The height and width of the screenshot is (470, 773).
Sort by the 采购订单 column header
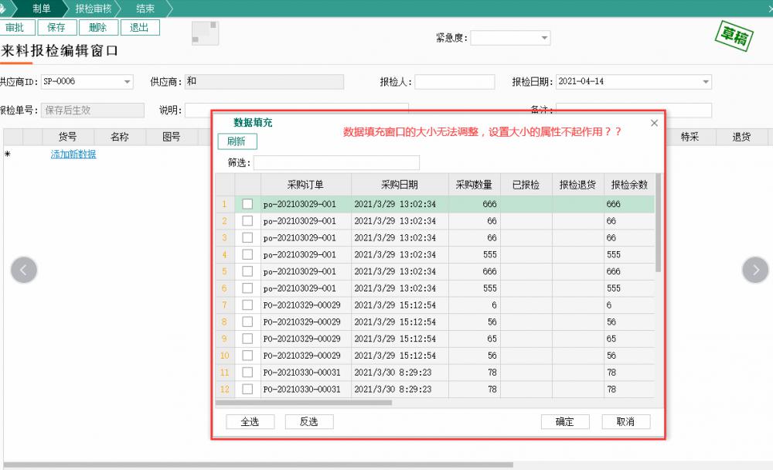[305, 185]
